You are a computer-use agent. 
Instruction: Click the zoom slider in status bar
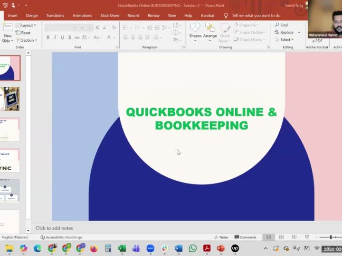pyautogui.click(x=331, y=237)
